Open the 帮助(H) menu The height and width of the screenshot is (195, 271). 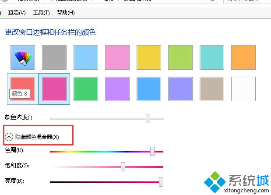[x=66, y=13]
